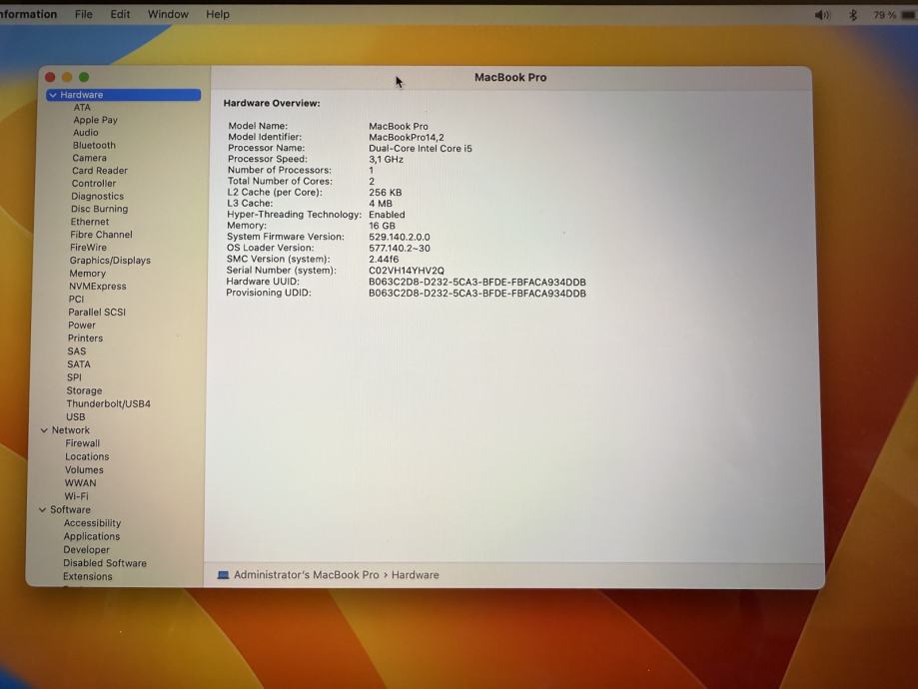Show the Storage hardware details
This screenshot has width=918, height=689.
(84, 391)
